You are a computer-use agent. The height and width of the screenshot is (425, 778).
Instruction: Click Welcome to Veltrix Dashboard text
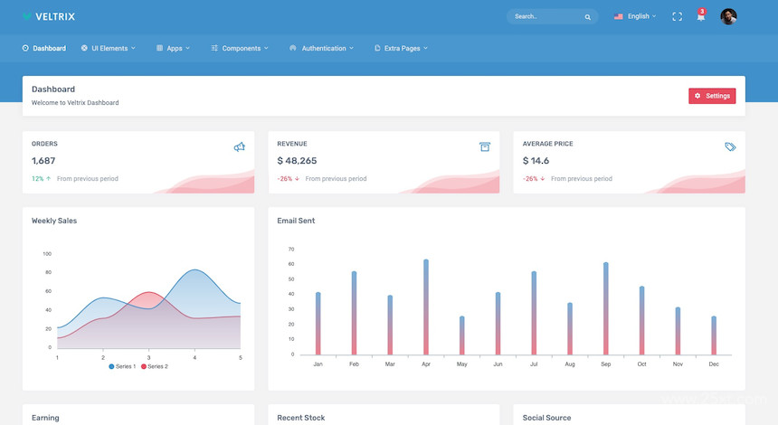click(75, 103)
